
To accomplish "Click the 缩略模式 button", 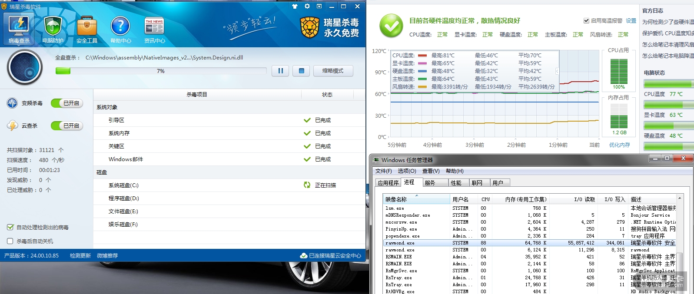I will (333, 71).
